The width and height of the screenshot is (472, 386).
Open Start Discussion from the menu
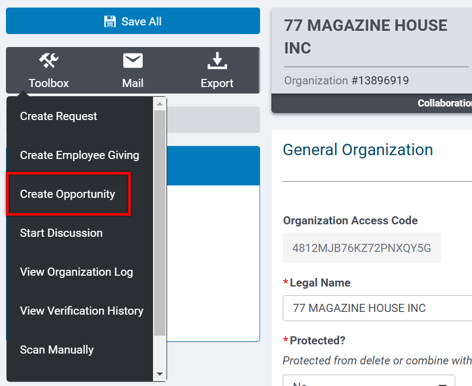pyautogui.click(x=61, y=233)
